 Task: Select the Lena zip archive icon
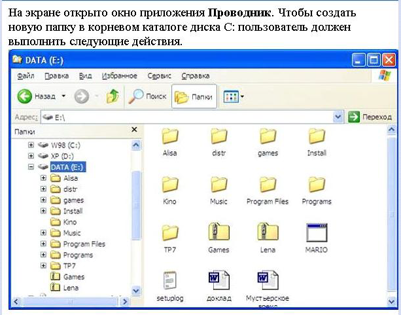click(268, 232)
